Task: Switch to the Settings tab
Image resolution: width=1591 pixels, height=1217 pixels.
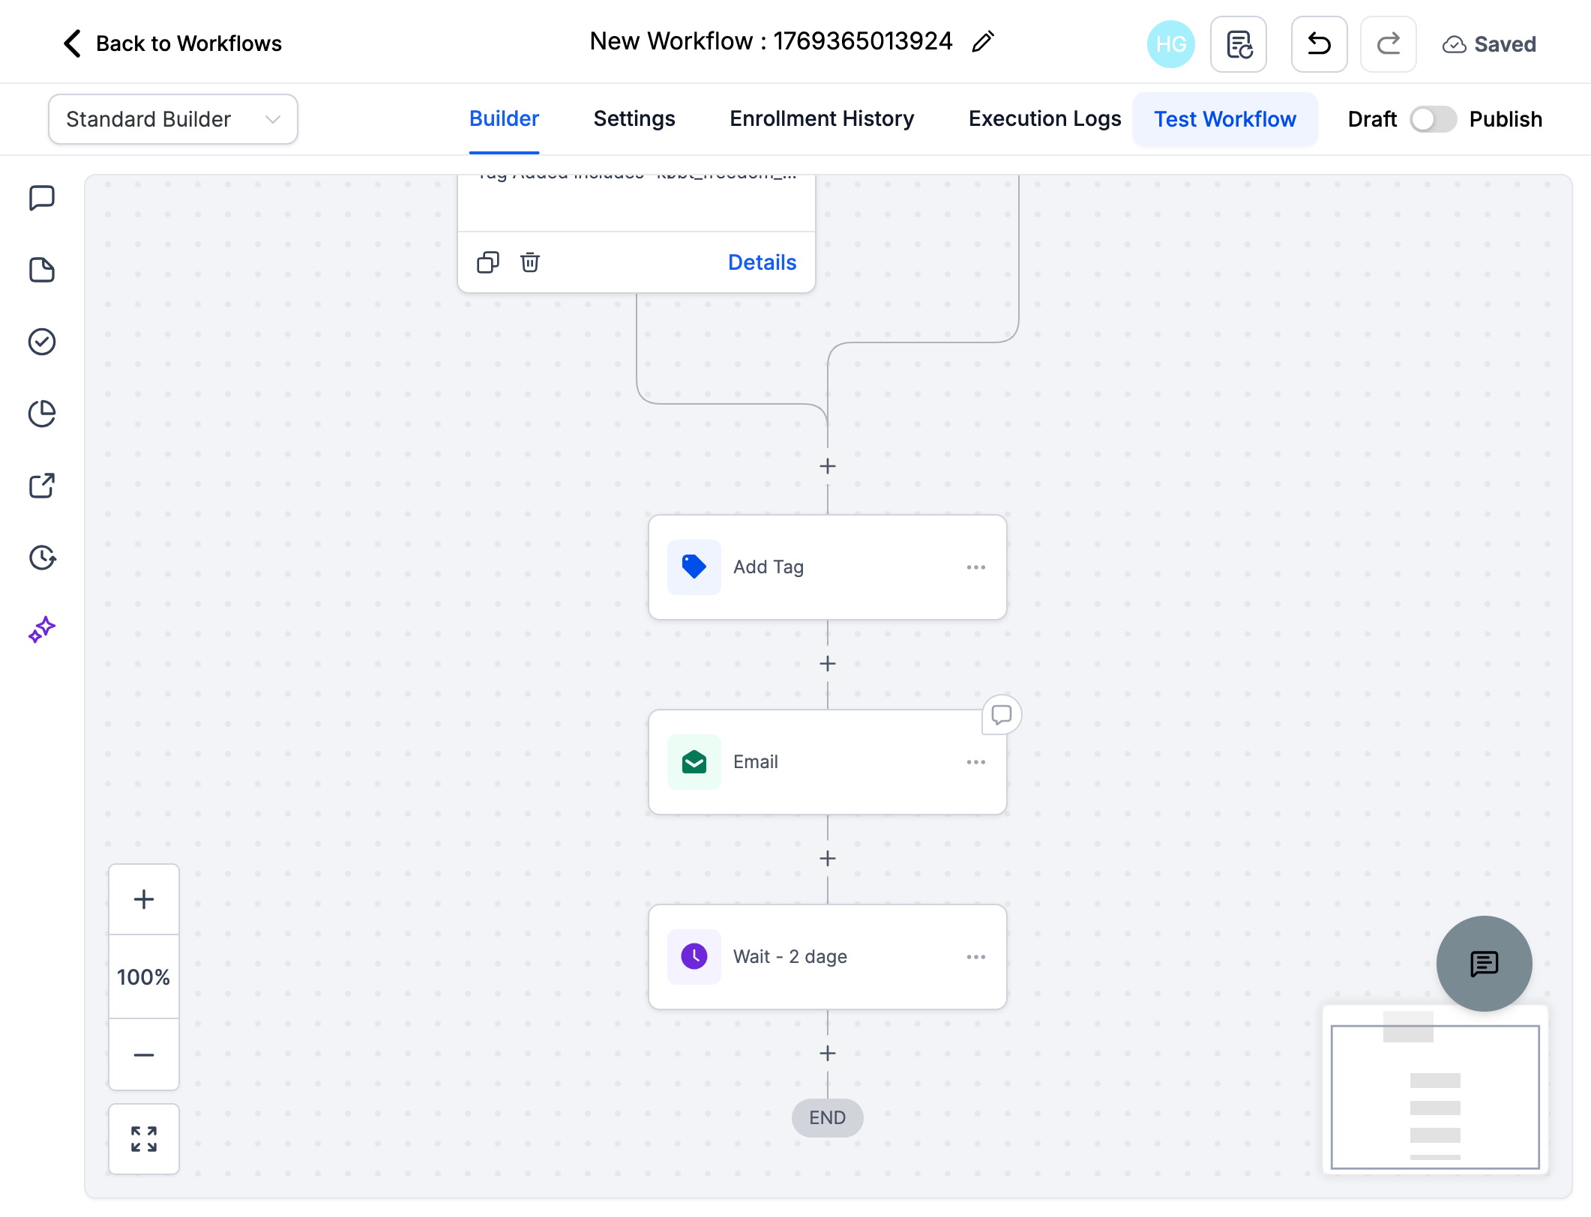Action: 634,119
